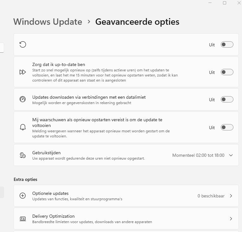The height and width of the screenshot is (232, 242).
Task: Click the gauge icon for datalimiet updates
Action: point(23,99)
